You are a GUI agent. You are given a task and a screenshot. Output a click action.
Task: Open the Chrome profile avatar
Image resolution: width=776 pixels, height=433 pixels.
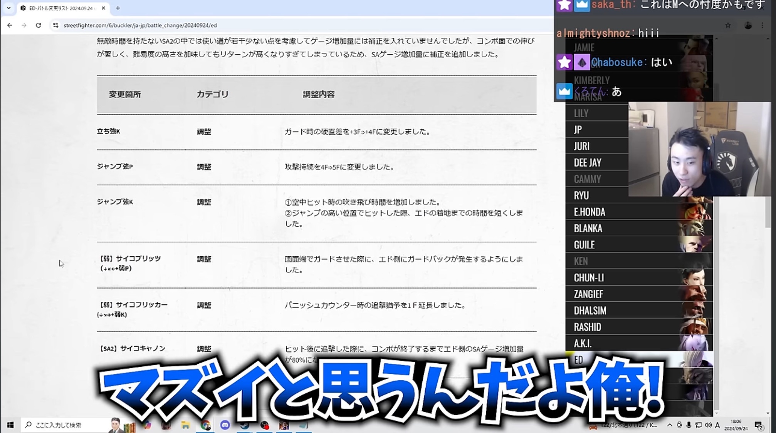pos(748,25)
